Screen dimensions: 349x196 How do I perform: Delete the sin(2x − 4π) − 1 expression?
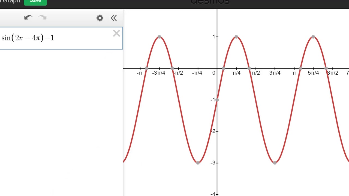[116, 33]
